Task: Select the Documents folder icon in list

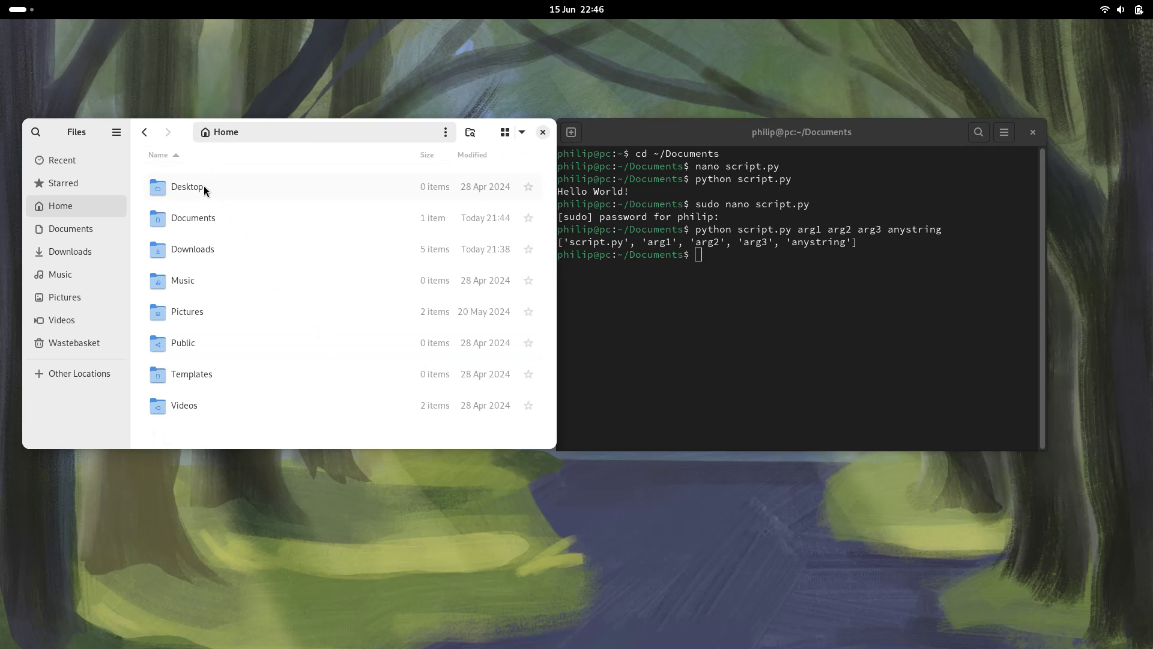Action: coord(157,219)
